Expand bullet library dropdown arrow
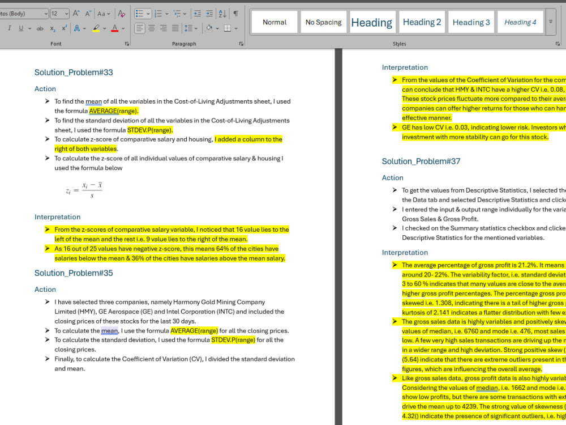 [x=148, y=14]
